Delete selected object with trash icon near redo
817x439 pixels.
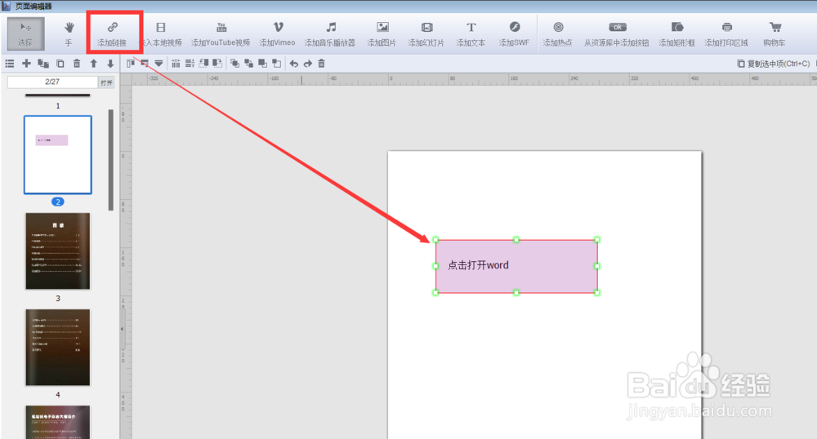coord(321,64)
